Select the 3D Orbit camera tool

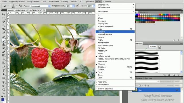4,86
